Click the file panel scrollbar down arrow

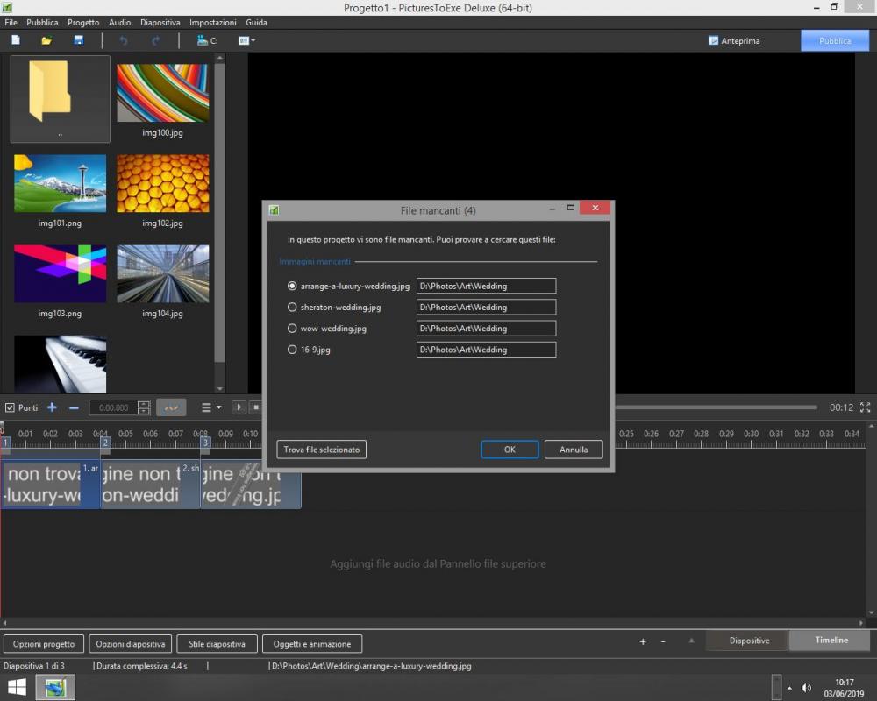(220, 388)
